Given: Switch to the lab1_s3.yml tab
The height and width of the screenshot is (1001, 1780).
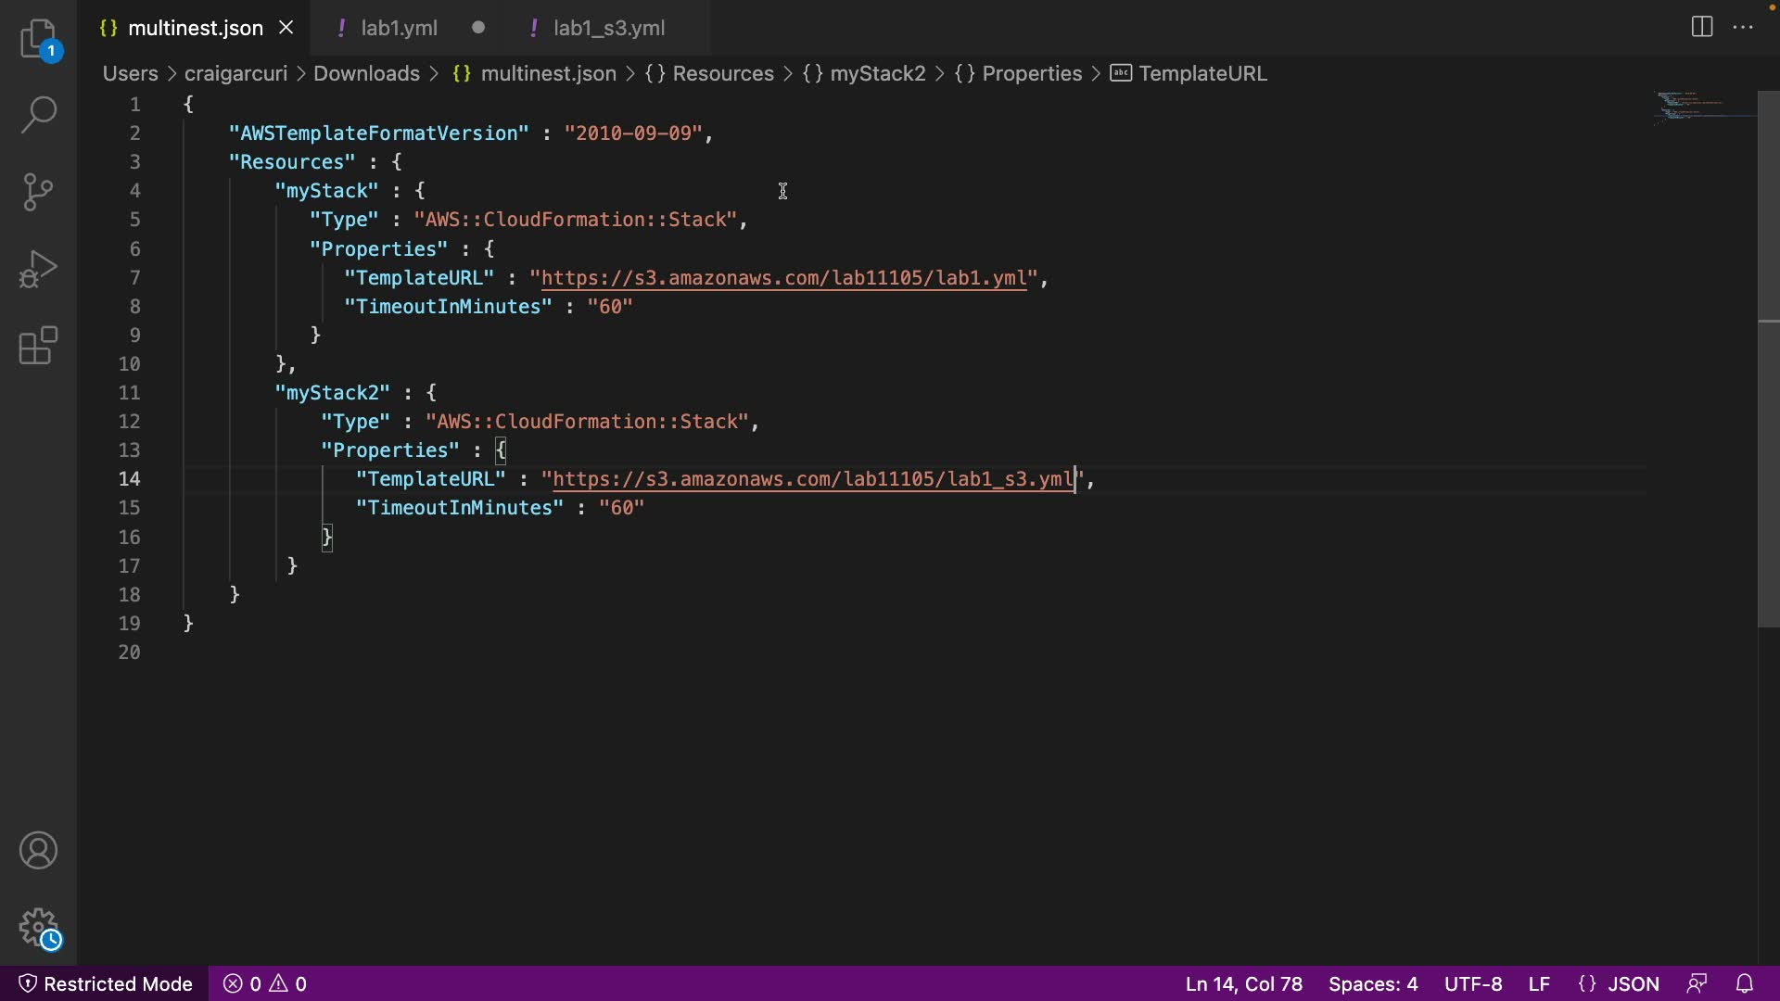Looking at the screenshot, I should click(x=608, y=28).
